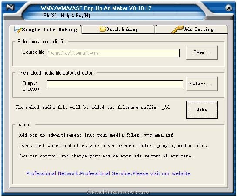Click Select button beside Output directory
Screen dimensions: 237x196
point(202,84)
